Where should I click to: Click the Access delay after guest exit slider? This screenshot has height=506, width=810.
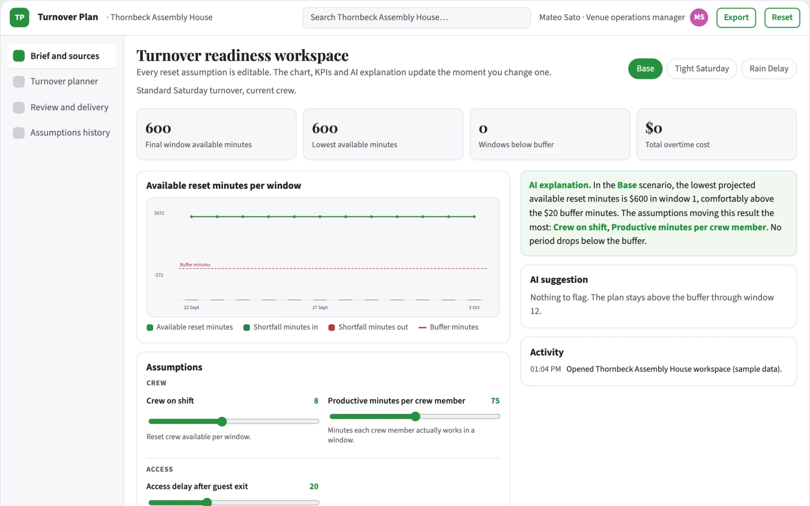233,502
